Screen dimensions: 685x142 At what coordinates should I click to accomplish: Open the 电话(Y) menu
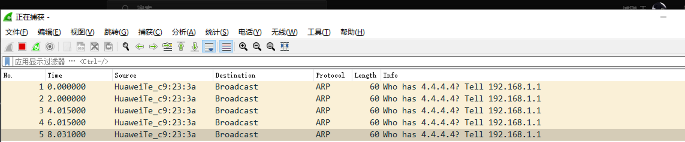click(250, 32)
